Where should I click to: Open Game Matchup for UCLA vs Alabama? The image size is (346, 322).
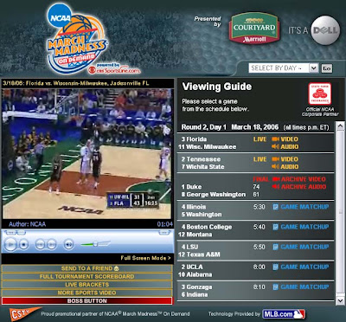tap(301, 267)
